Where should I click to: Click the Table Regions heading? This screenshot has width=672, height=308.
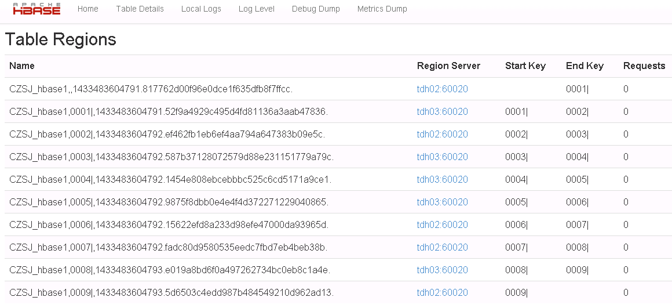pos(60,39)
